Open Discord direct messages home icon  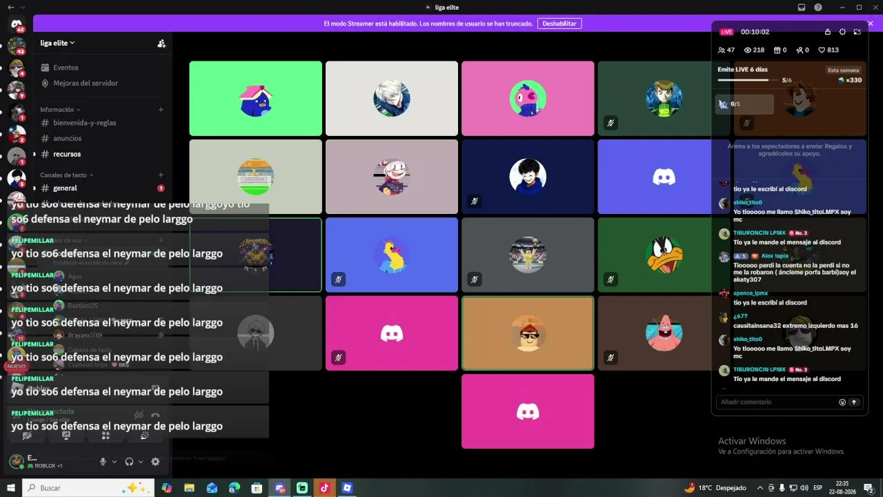pos(17,24)
